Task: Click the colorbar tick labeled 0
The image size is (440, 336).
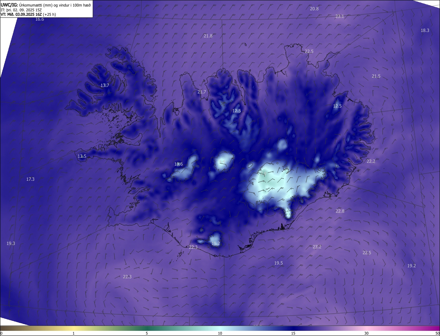Action: coord(1,333)
